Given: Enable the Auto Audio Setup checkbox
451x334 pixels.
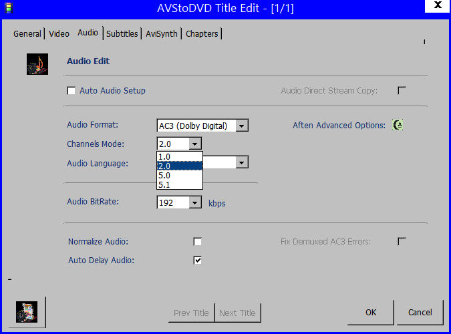Looking at the screenshot, I should [x=71, y=91].
